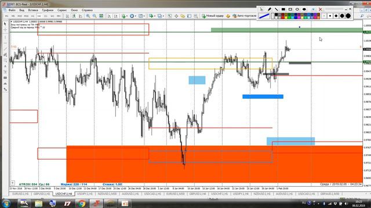Pick the yellow color swatch
The height and width of the screenshot is (208, 371).
click(286, 17)
